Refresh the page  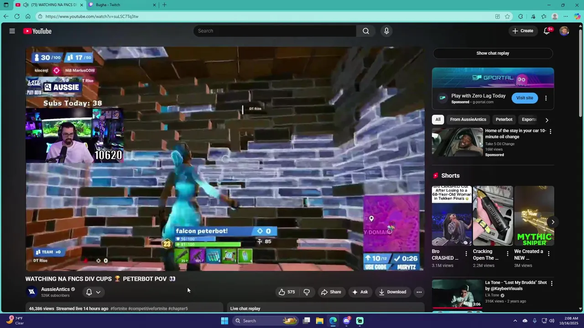(17, 16)
